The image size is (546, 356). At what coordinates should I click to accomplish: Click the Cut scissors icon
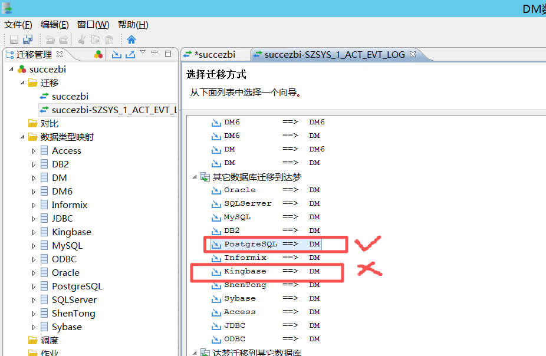(82, 39)
